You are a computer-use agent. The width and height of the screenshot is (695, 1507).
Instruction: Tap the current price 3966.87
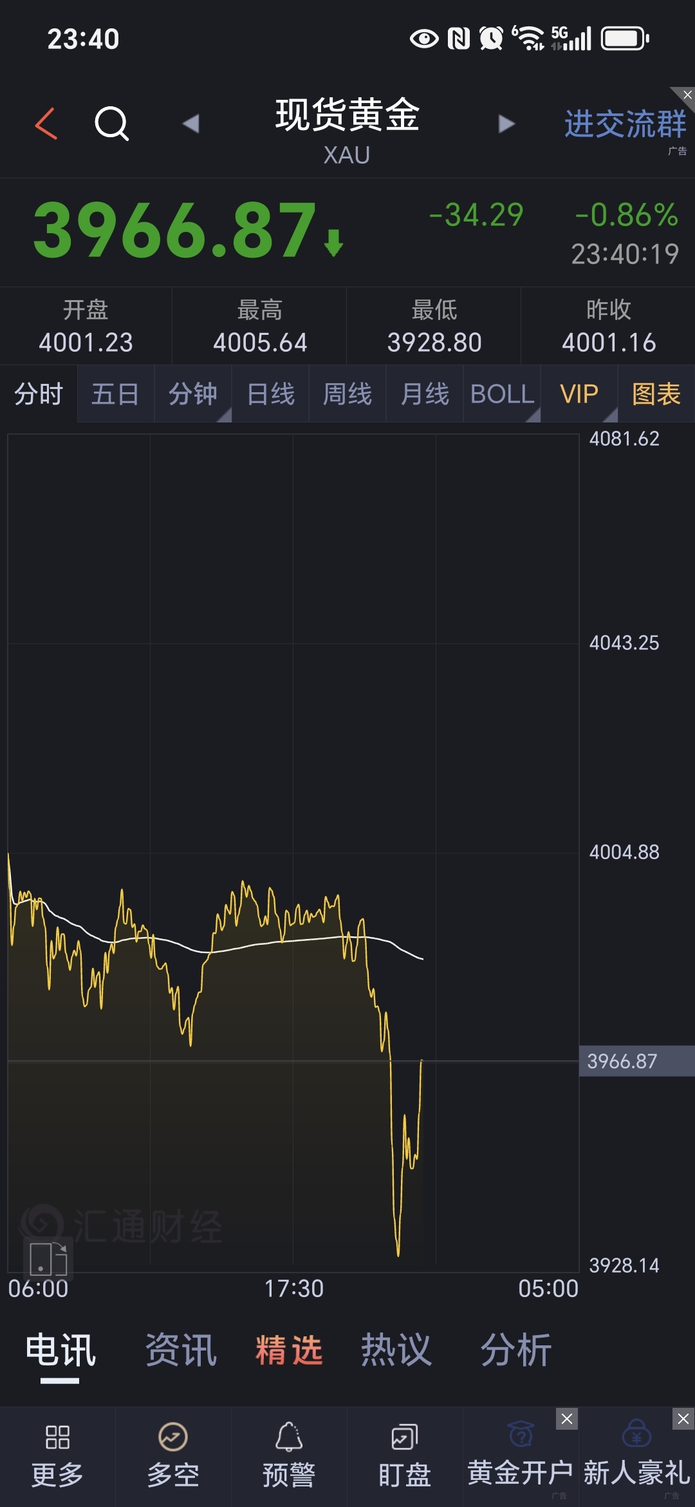[175, 230]
